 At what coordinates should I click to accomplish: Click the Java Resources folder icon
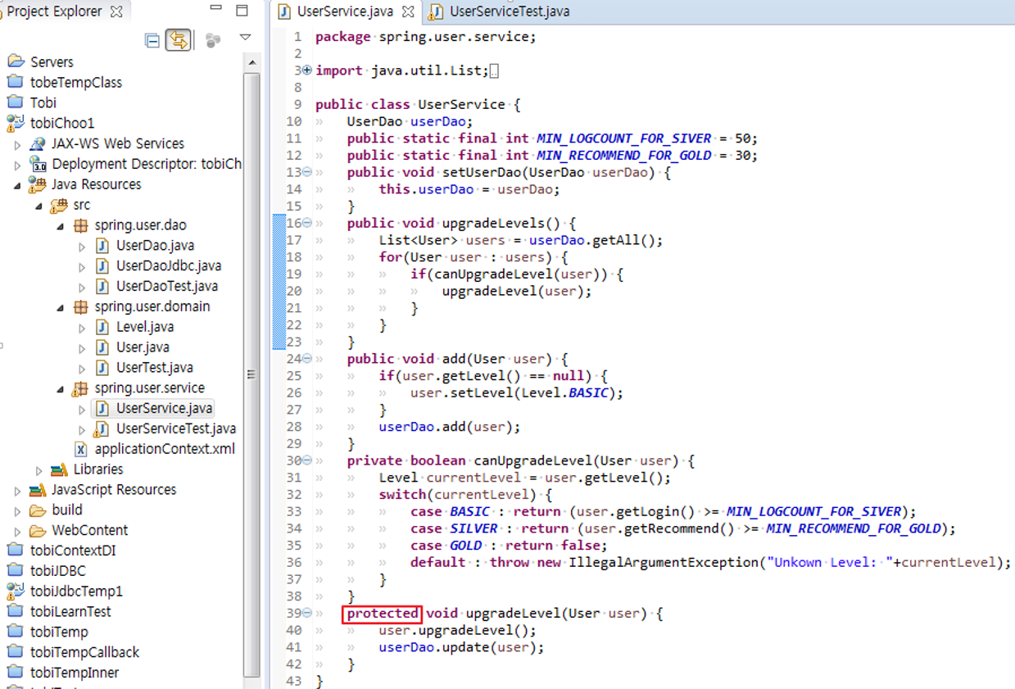click(38, 184)
